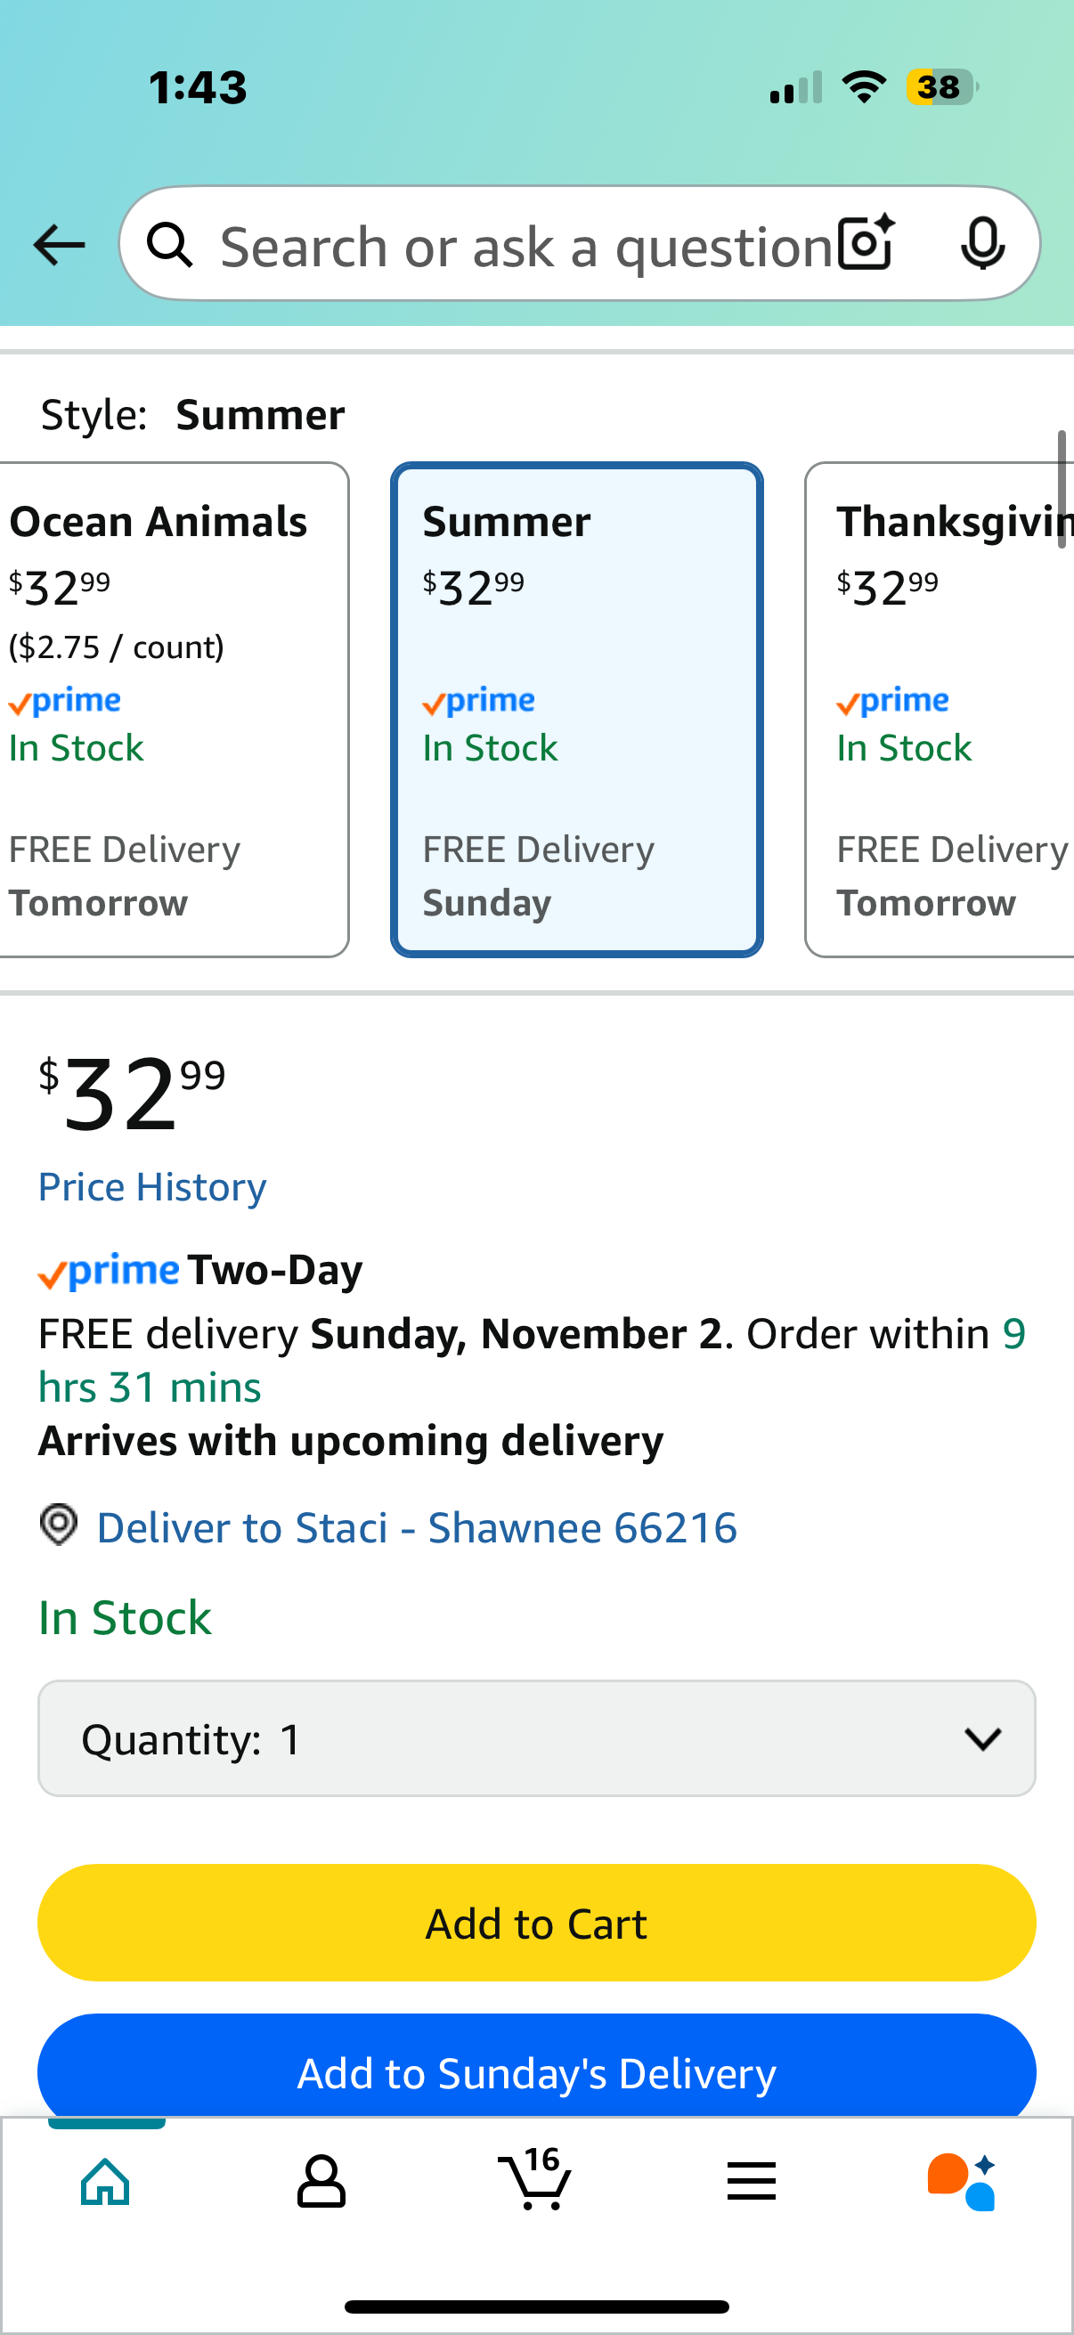Viewport: 1074px width, 2335px height.
Task: Go to Home tab icon
Action: click(106, 2180)
